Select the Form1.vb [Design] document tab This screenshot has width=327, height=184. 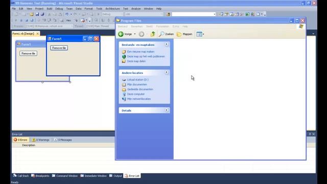23,34
